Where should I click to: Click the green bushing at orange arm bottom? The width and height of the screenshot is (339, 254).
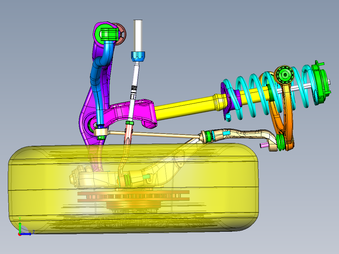point(281,142)
